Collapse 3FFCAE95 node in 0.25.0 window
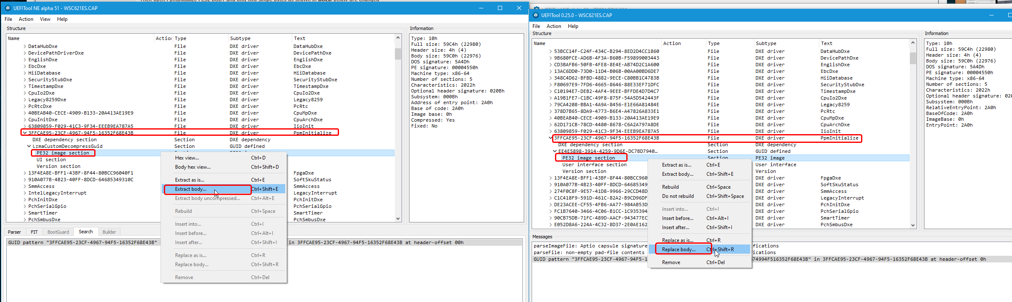The height and width of the screenshot is (302, 1012). point(550,138)
